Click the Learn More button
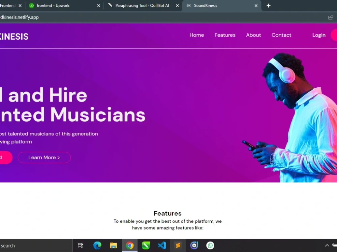 pos(44,158)
